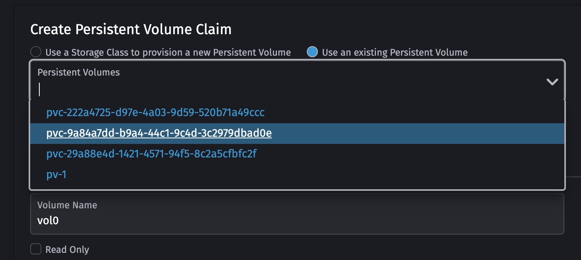Image resolution: width=581 pixels, height=260 pixels.
Task: Click the last option pv-1 in the menu
Action: (55, 175)
